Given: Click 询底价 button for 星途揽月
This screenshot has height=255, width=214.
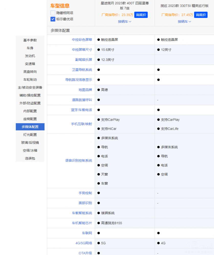Looking at the screenshot, I should [141, 15].
